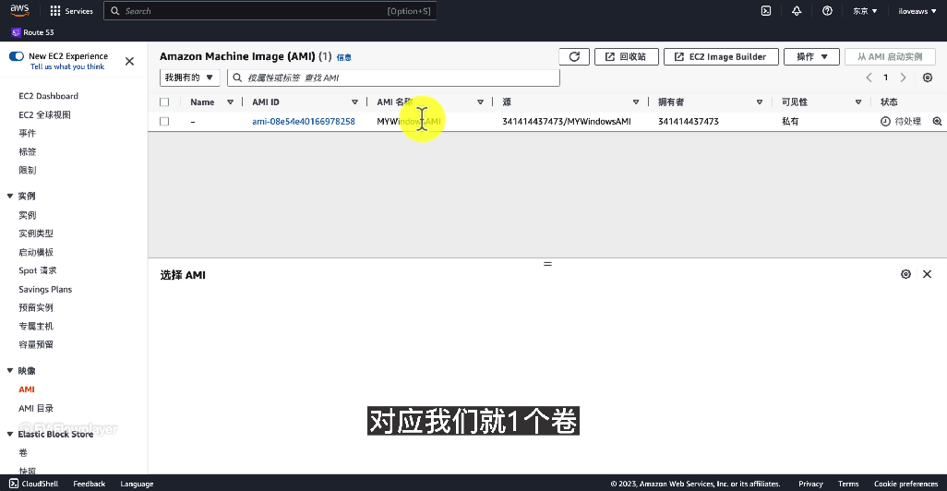947x491 pixels.
Task: Click the 查找 AMI filter field
Action: pyautogui.click(x=393, y=78)
